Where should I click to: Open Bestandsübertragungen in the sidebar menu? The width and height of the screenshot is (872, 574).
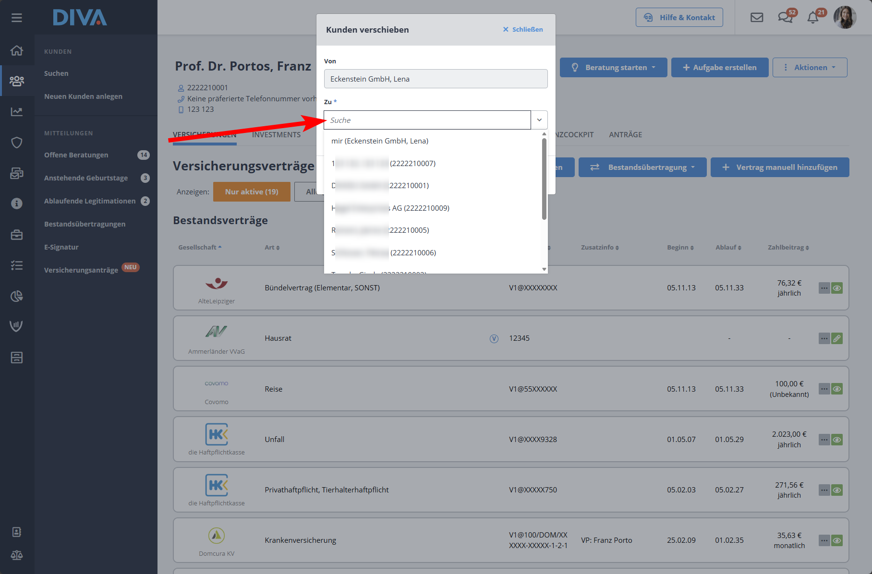[85, 224]
